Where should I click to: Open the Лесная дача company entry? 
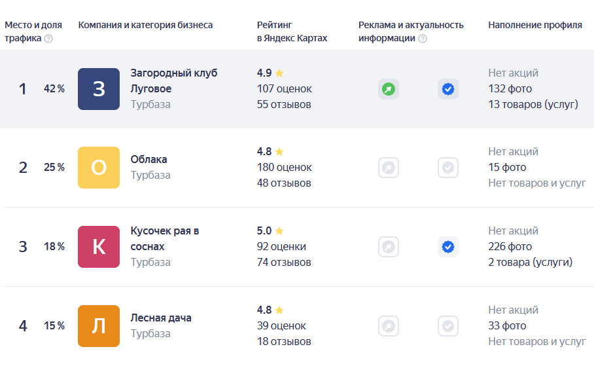161,318
